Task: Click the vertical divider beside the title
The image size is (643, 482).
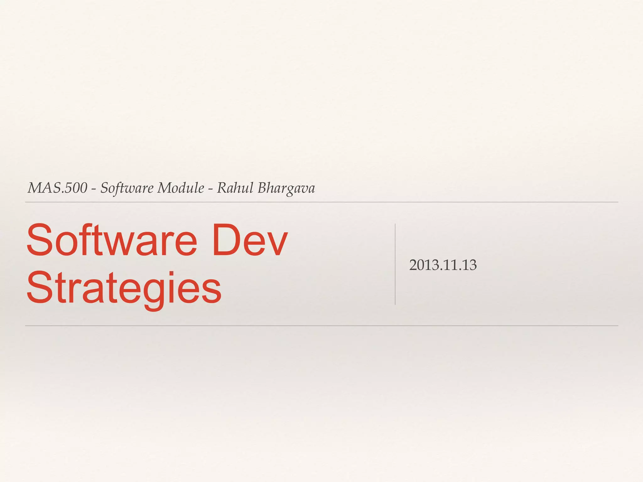Action: point(395,264)
